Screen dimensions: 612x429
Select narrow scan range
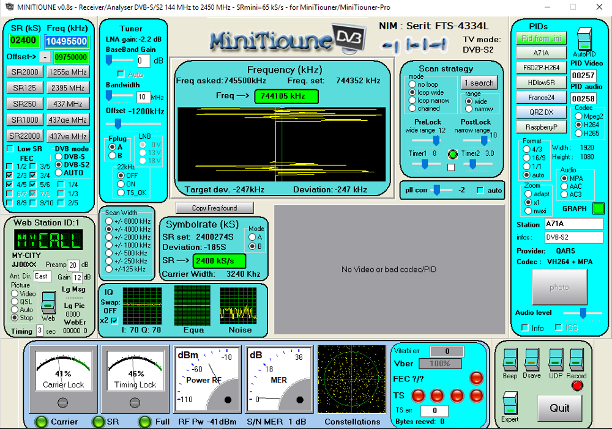tap(469, 109)
